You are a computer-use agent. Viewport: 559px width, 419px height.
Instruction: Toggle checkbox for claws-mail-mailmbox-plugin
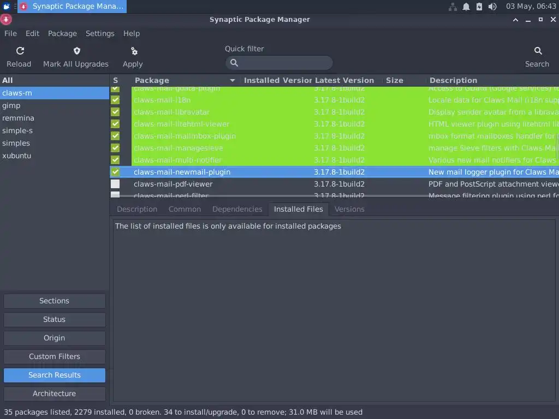[x=115, y=136]
